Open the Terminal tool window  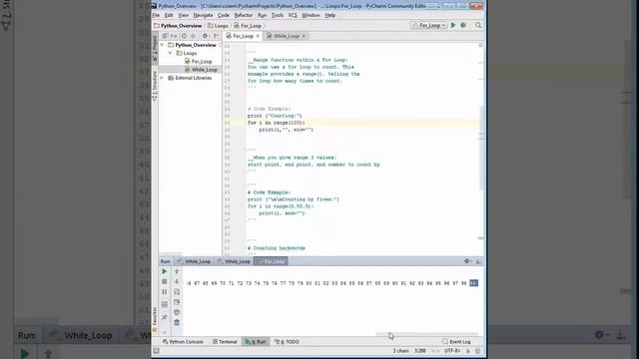pyautogui.click(x=225, y=342)
